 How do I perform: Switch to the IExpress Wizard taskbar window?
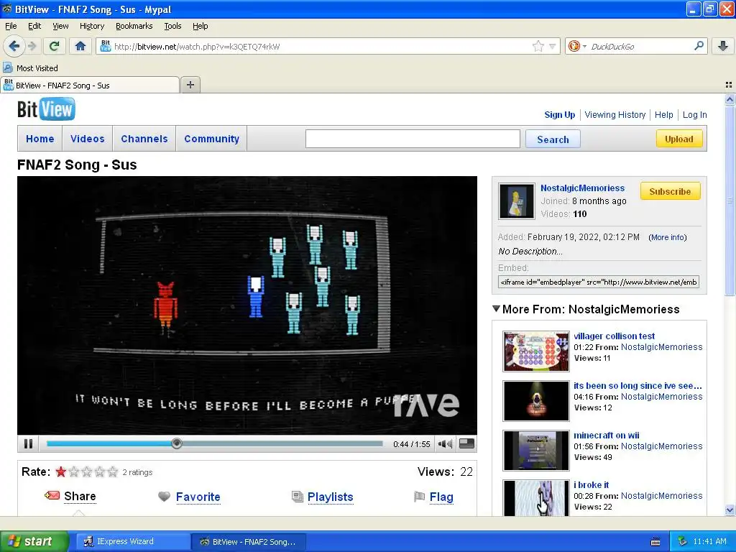point(133,542)
